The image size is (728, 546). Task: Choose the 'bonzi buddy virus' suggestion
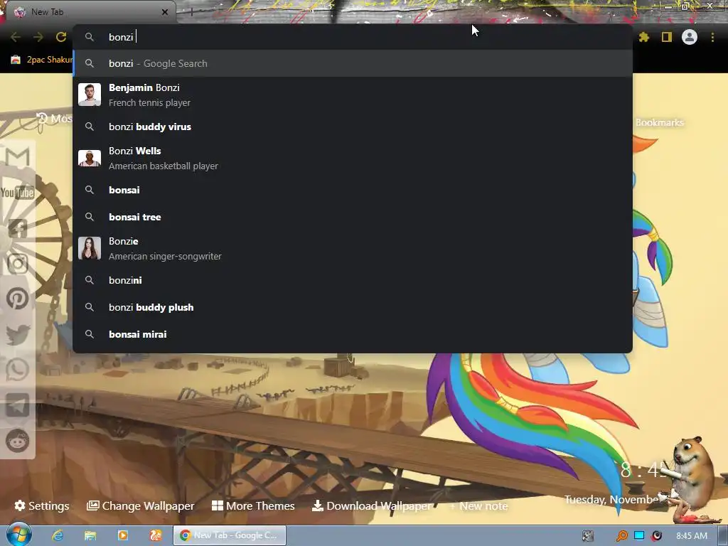tap(353, 127)
